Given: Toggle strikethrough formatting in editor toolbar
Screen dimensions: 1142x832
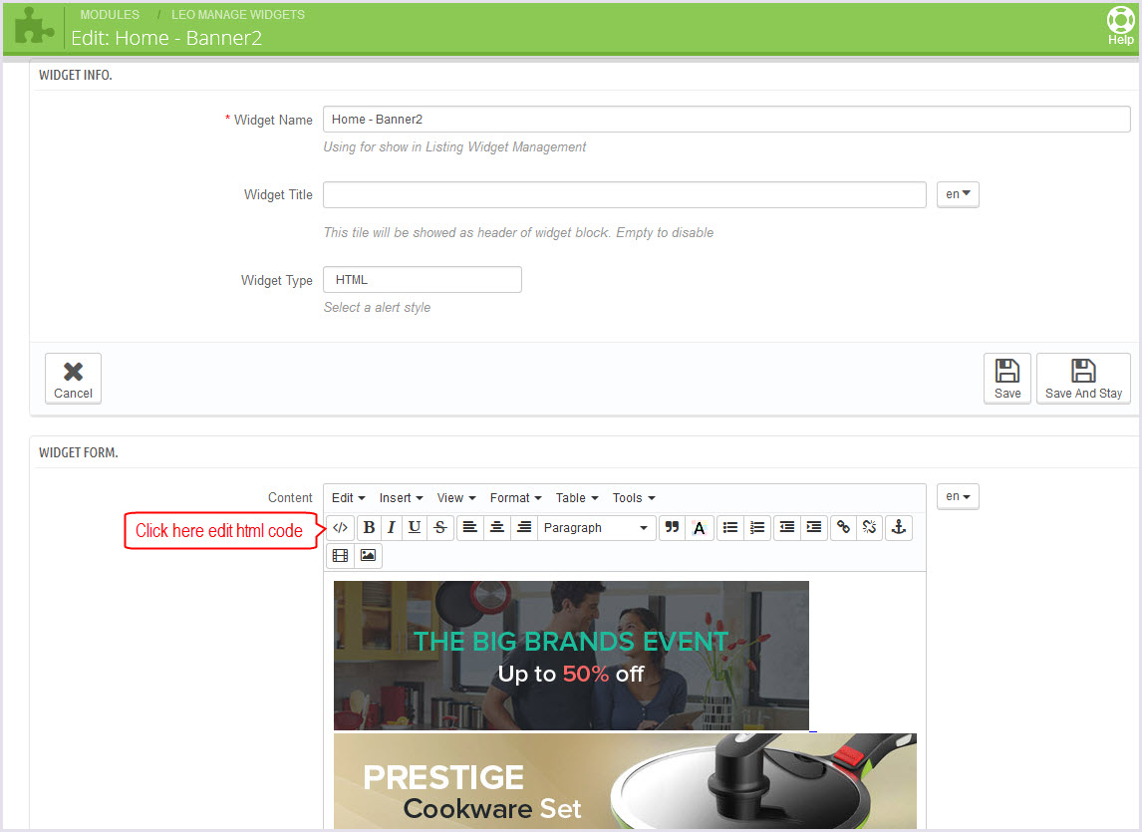Looking at the screenshot, I should (x=440, y=527).
